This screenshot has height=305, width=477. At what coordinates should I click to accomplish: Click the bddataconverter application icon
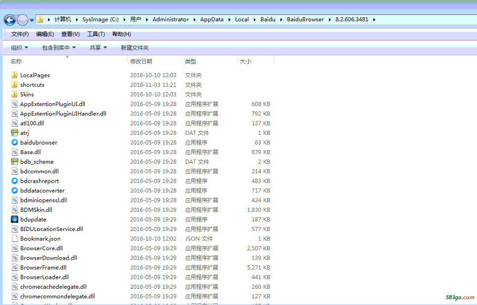tap(15, 191)
